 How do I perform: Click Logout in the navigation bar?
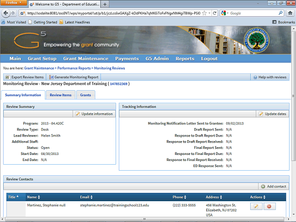click(x=210, y=59)
